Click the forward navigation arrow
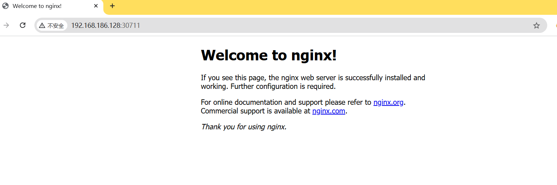Screen dimensions: 557x185 click(6, 25)
